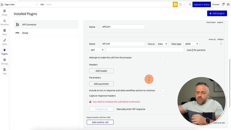The height and width of the screenshot is (130, 231).
Task: Open the Design tab icon
Action: (5, 11)
